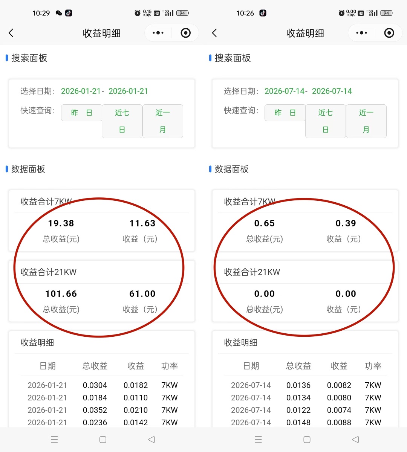Tap the 0.0136 total income cell

[298, 385]
